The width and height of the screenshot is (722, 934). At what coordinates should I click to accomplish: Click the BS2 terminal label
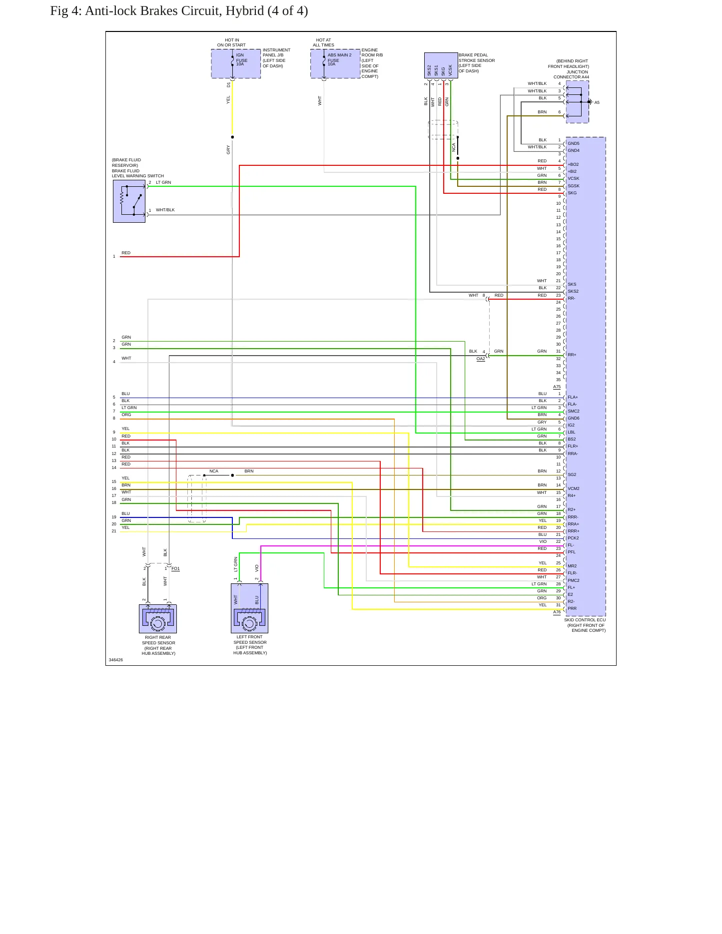coord(572,439)
